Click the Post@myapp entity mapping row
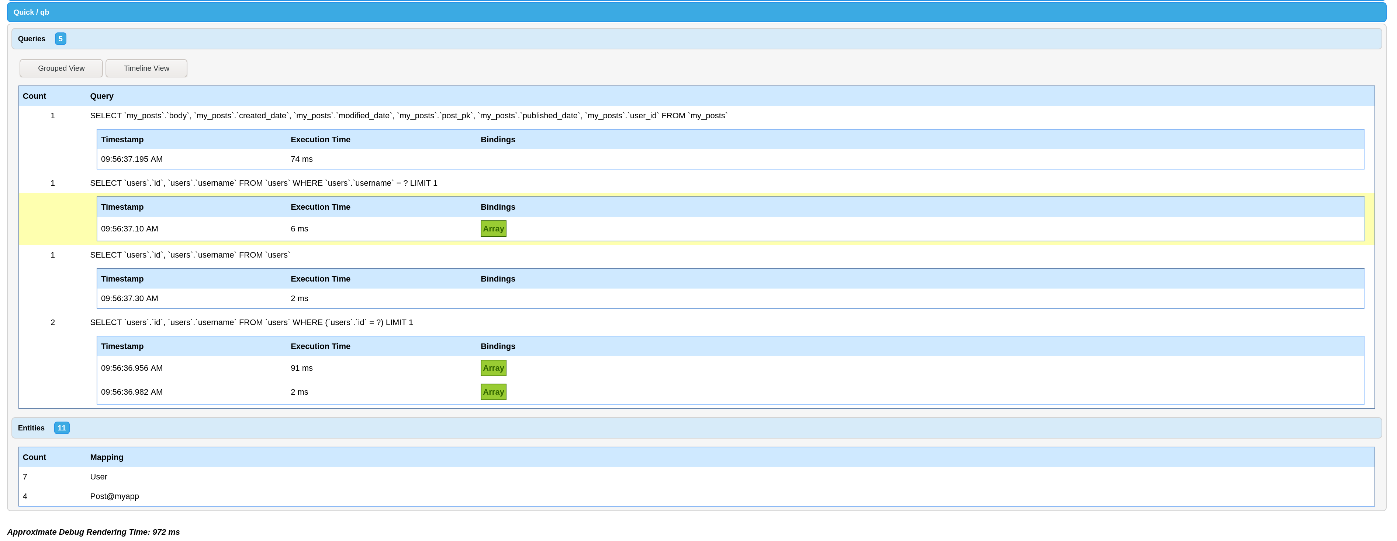This screenshot has width=1397, height=541. coord(114,496)
